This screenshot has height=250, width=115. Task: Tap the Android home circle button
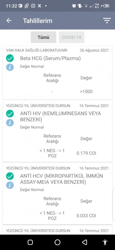[58, 242]
